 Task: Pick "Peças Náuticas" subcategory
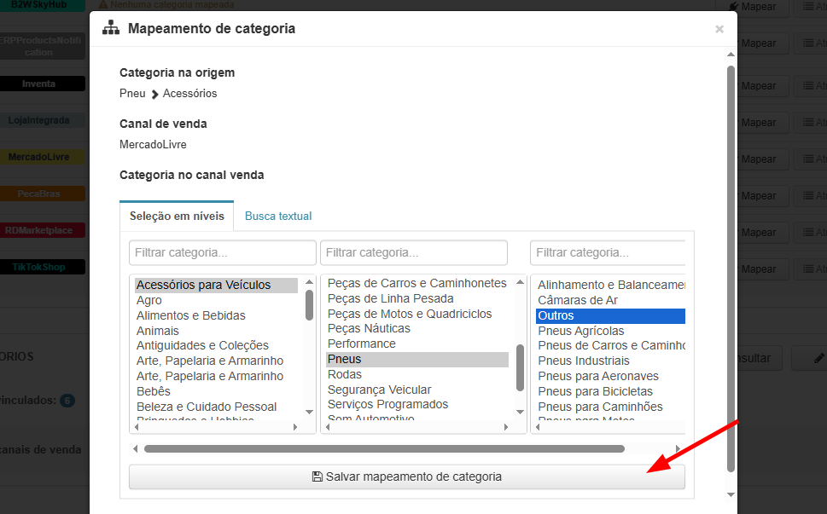tap(370, 329)
